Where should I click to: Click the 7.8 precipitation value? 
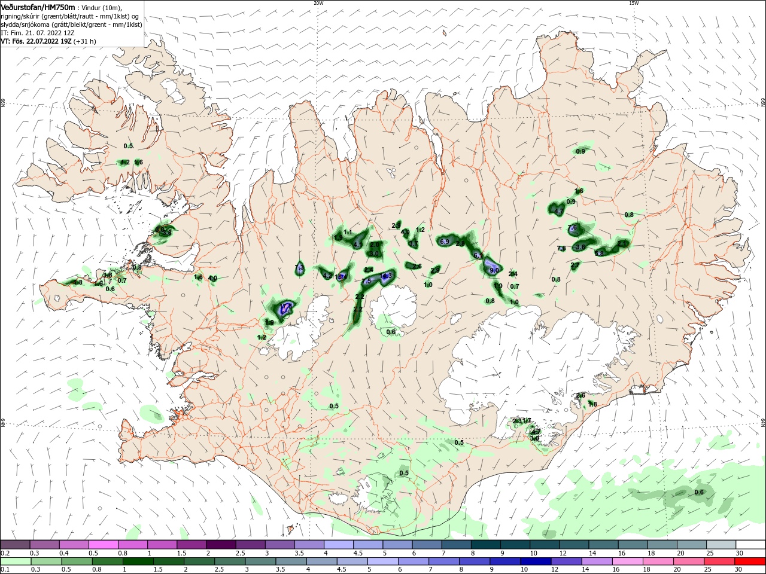[x=561, y=248]
